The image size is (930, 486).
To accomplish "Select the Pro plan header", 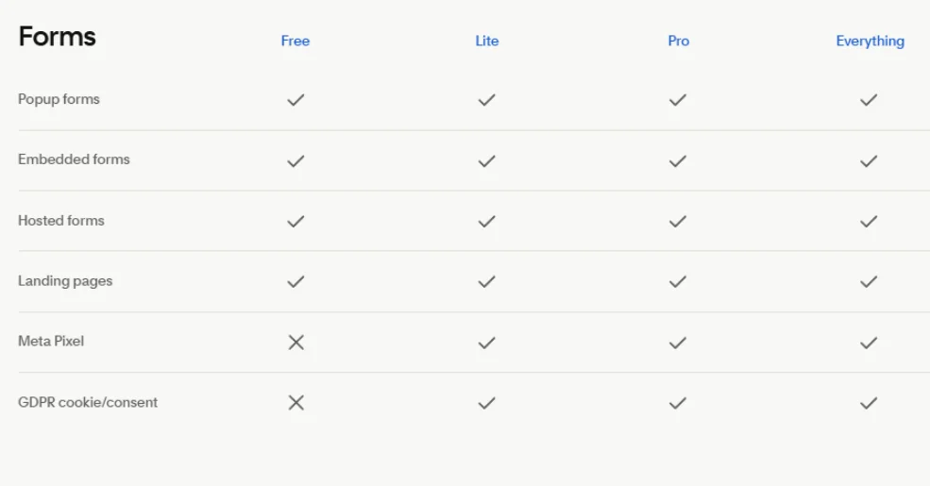I will point(678,41).
